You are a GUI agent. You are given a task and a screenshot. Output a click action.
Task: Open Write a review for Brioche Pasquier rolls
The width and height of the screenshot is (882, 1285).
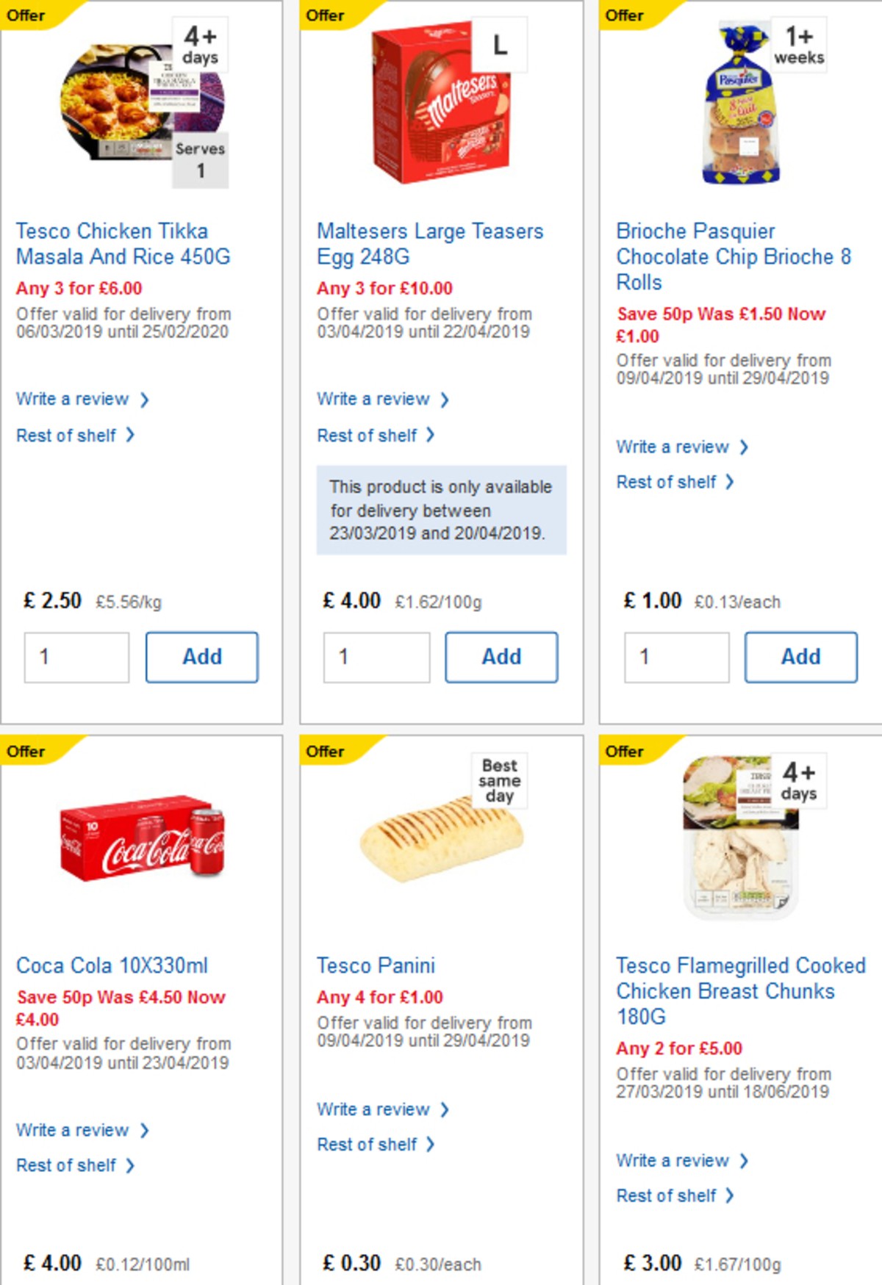tap(675, 447)
